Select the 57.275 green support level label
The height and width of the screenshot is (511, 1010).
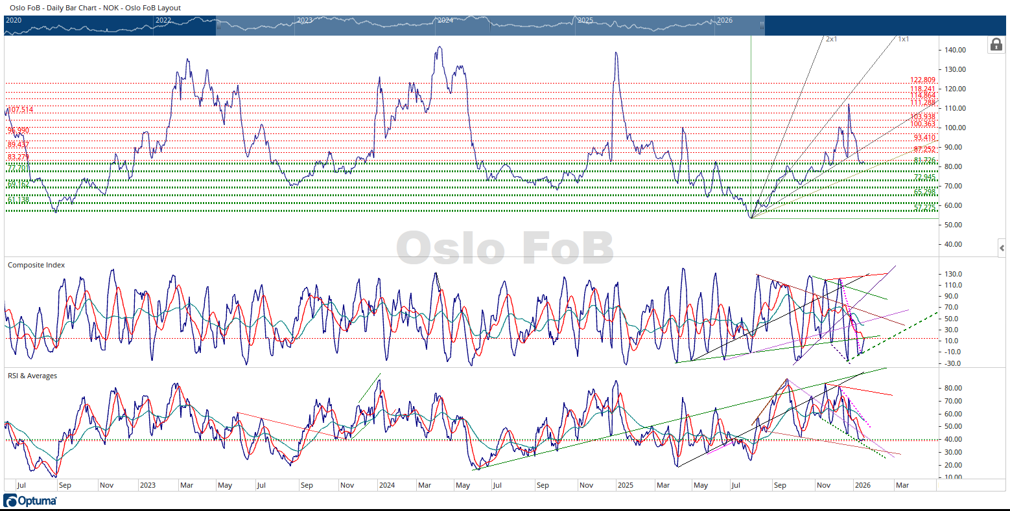[x=924, y=207]
